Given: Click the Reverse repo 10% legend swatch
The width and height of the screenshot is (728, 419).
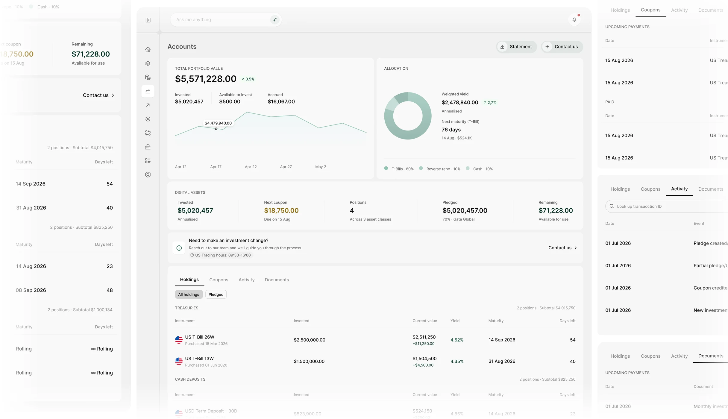Looking at the screenshot, I should [x=421, y=168].
